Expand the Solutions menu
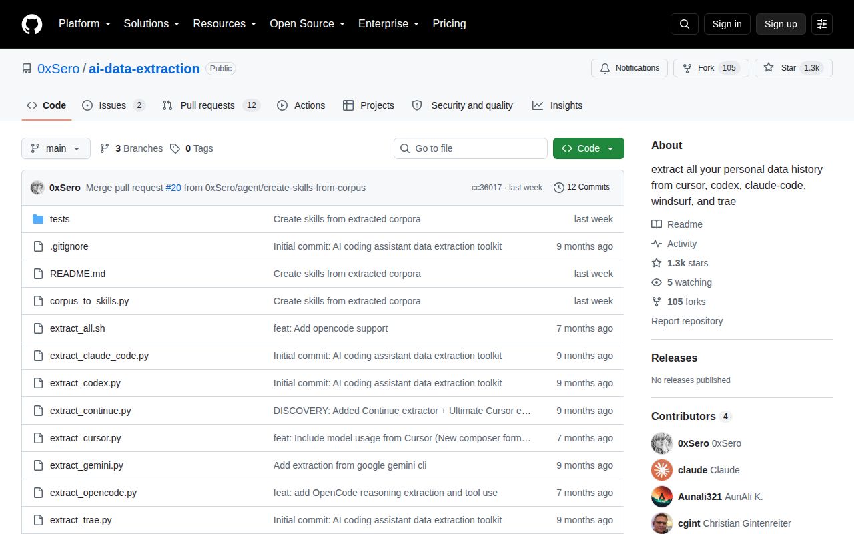The height and width of the screenshot is (534, 854). pos(151,24)
